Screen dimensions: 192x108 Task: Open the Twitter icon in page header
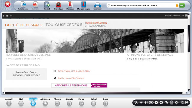[x=7, y=16]
